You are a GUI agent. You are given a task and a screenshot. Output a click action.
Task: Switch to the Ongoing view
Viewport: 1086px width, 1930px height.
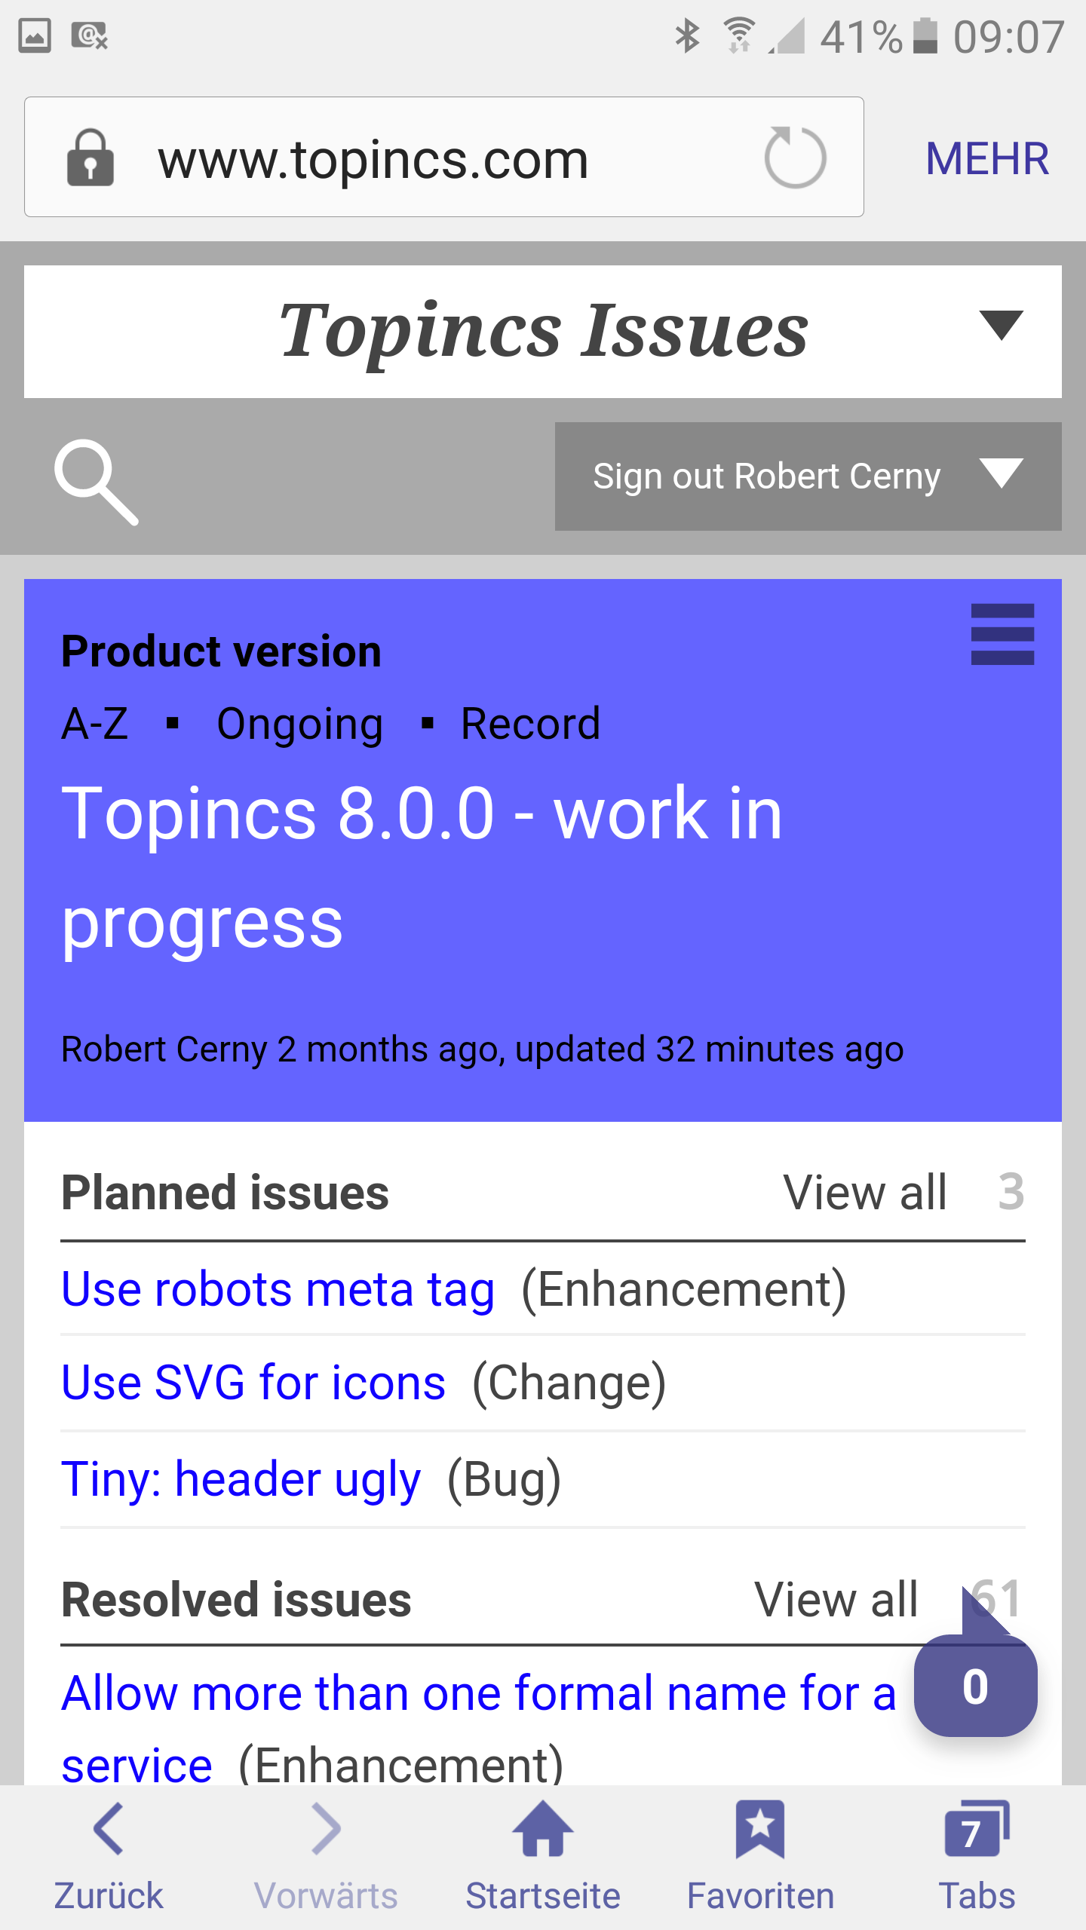coord(299,724)
